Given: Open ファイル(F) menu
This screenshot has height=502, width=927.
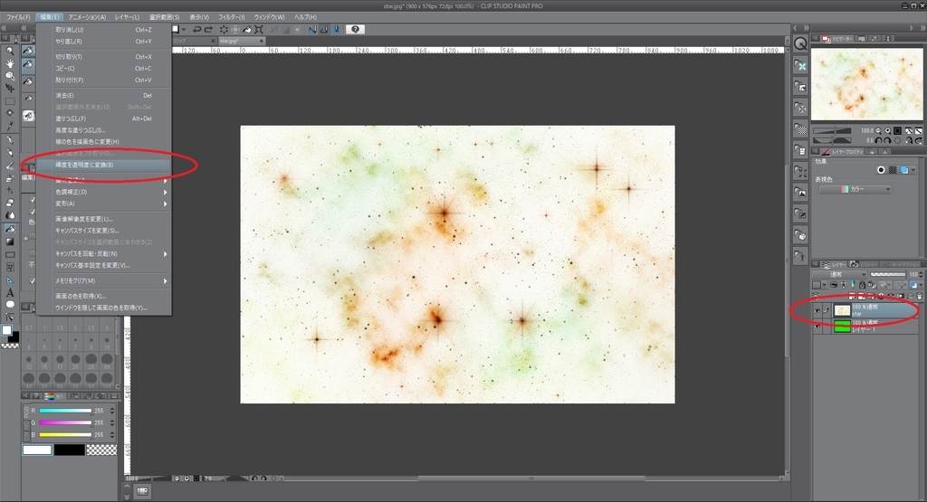Looking at the screenshot, I should pyautogui.click(x=18, y=17).
